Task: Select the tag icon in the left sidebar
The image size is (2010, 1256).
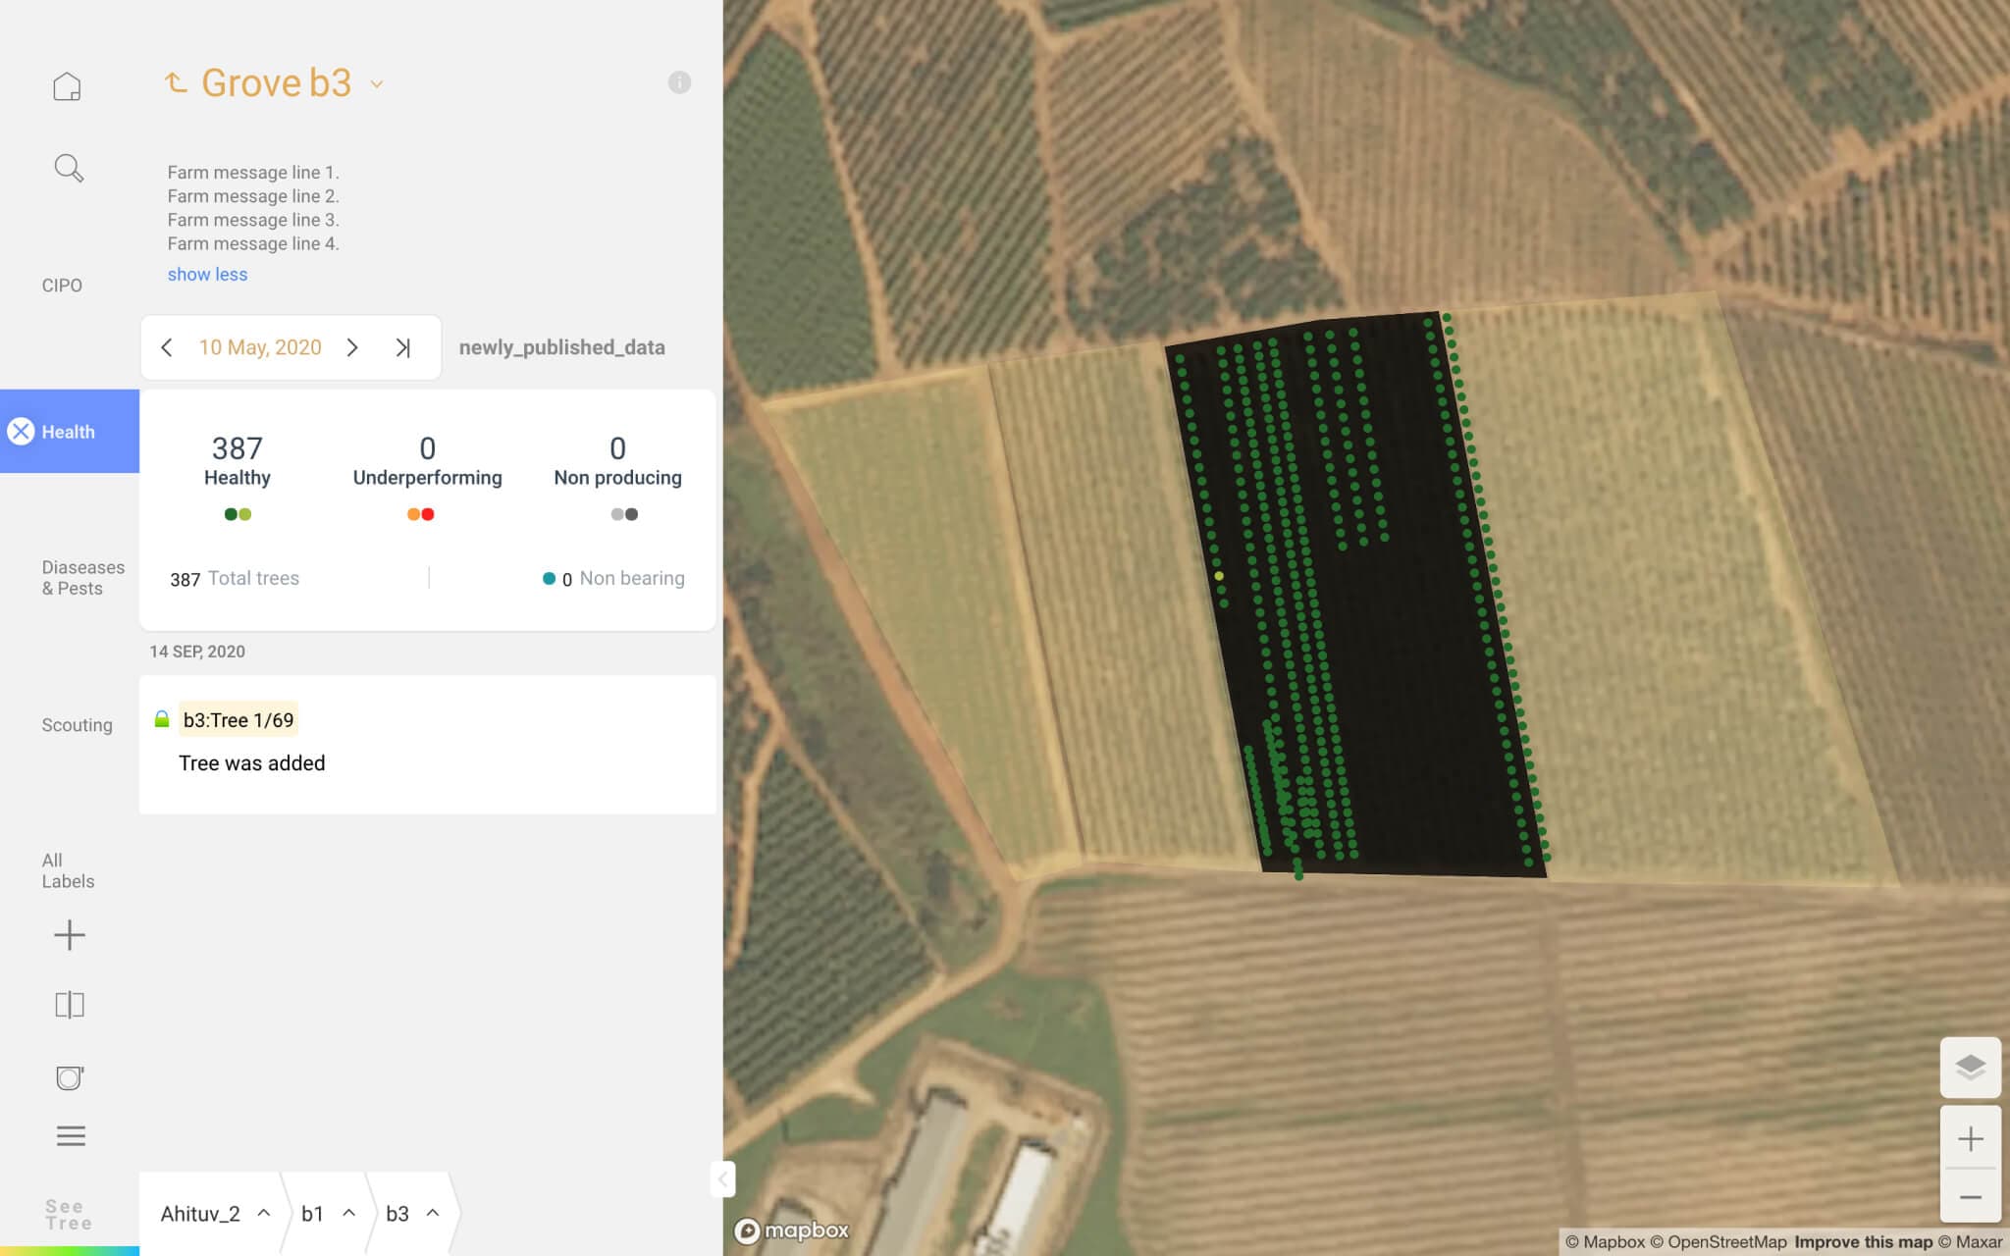Action: [69, 1077]
